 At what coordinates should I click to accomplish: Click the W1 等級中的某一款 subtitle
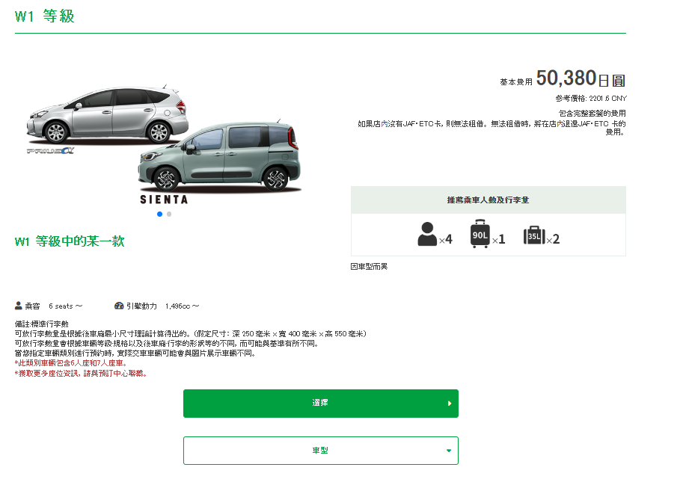70,241
